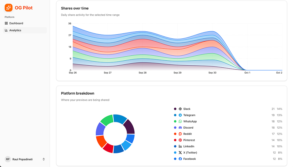Click the OG Pilot brand name link
Screen dimensions: 293x167
24,8
